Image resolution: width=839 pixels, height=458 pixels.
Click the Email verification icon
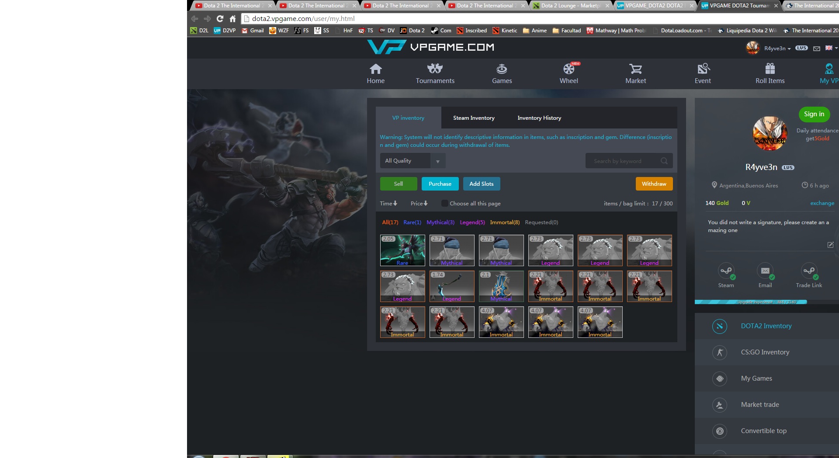click(765, 271)
